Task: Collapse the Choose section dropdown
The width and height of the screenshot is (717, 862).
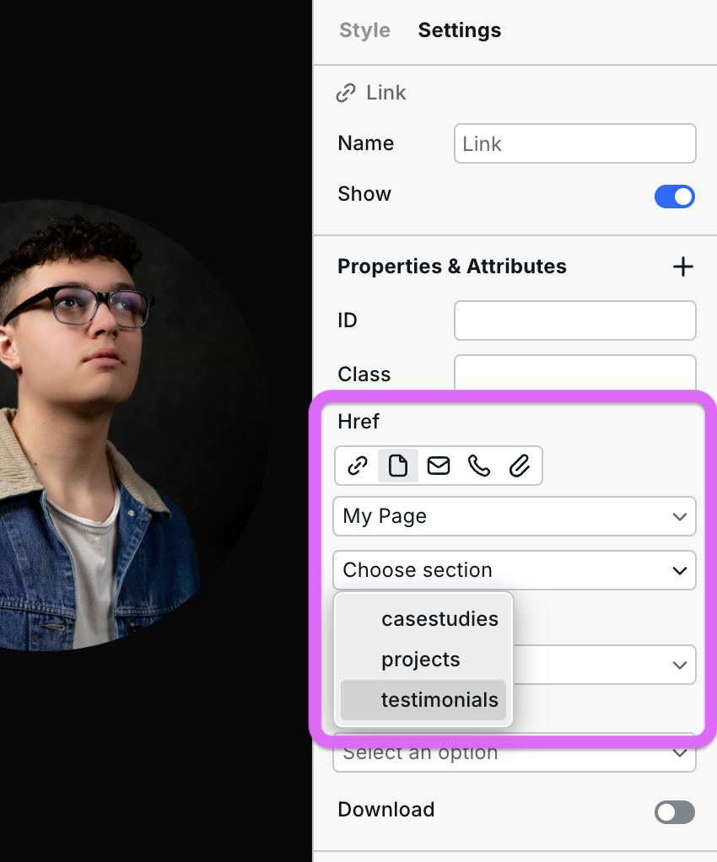Action: click(x=514, y=570)
